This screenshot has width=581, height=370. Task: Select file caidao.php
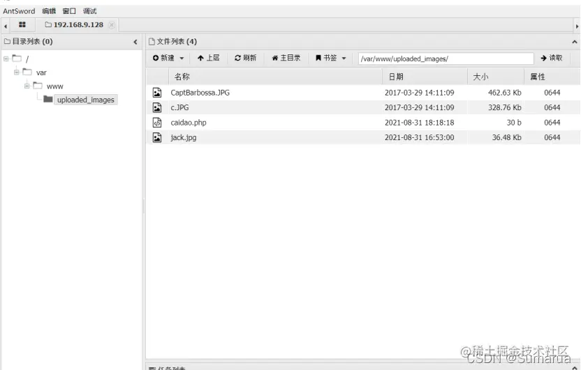[x=189, y=123]
